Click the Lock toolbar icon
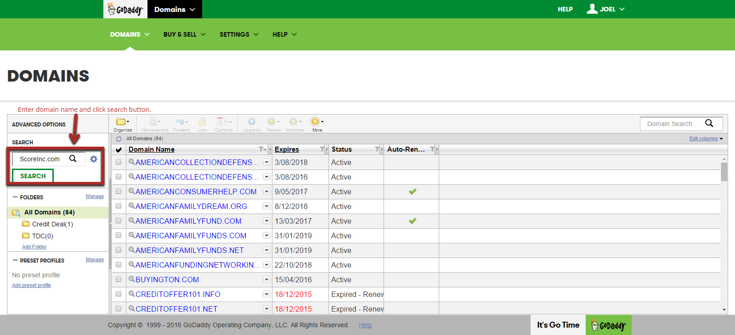The height and width of the screenshot is (335, 735). point(202,122)
